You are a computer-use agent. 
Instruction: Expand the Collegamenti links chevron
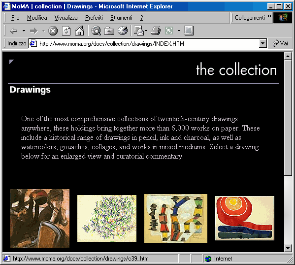point(269,16)
